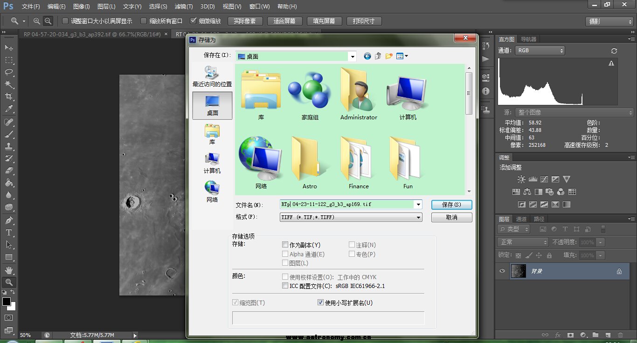
Task: Toggle ICC 配置文件 checkbox
Action: [x=285, y=286]
